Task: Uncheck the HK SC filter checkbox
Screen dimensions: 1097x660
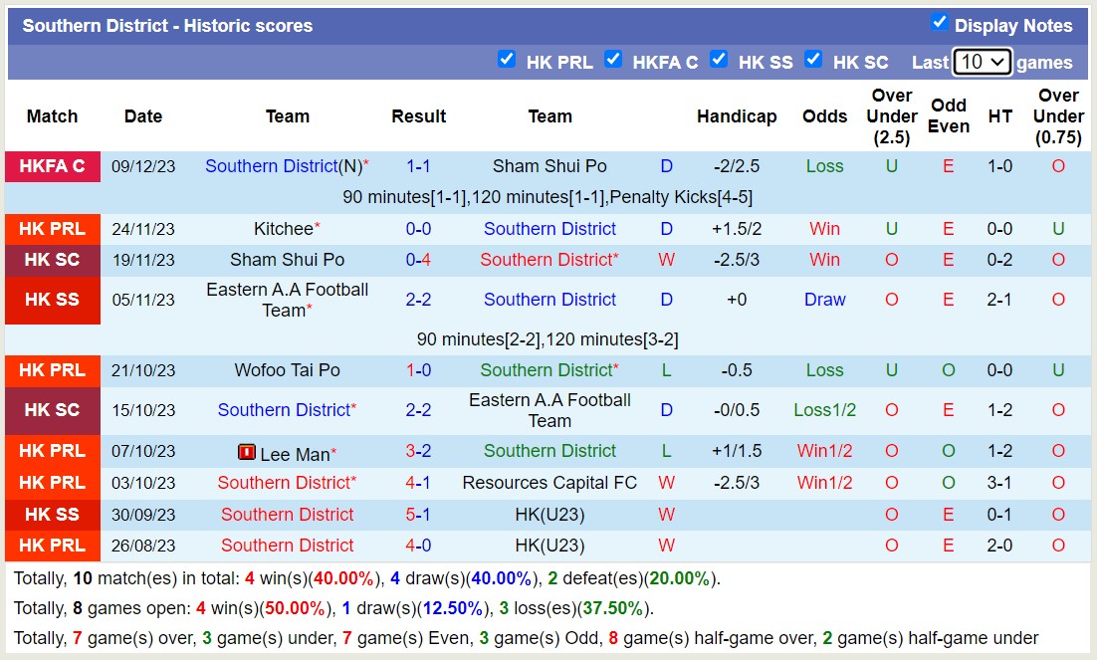Action: (x=813, y=60)
